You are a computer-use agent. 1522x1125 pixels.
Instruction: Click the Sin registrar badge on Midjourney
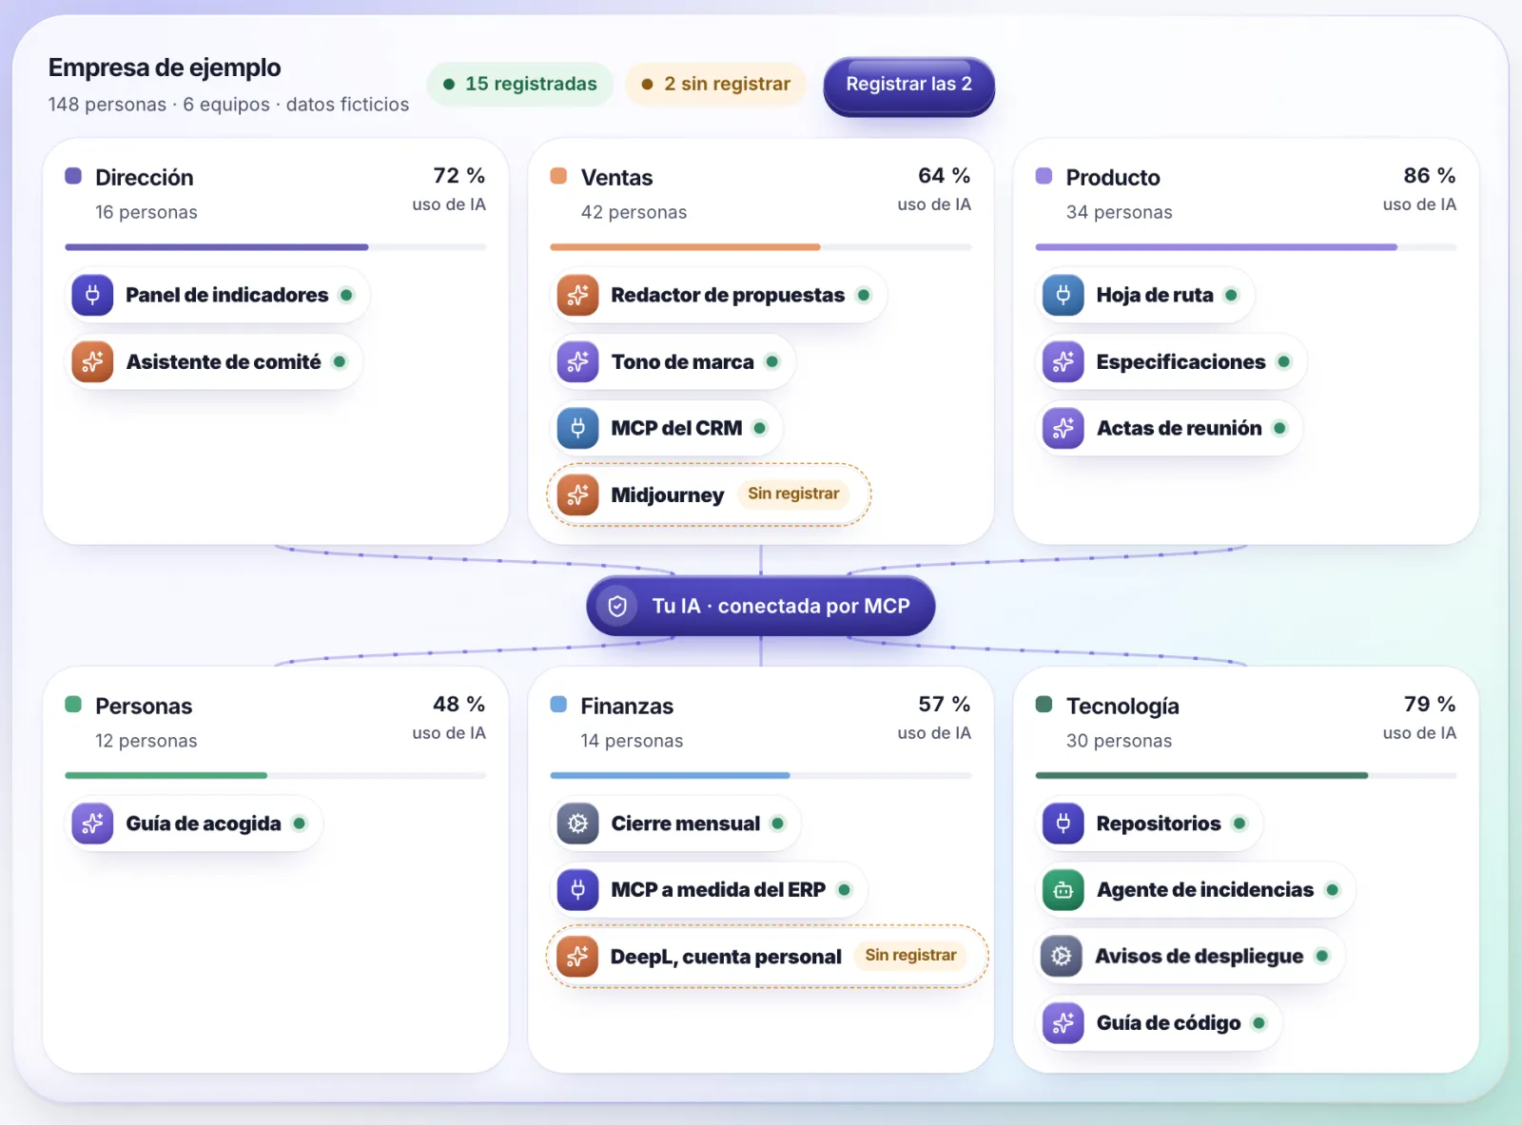(x=793, y=494)
